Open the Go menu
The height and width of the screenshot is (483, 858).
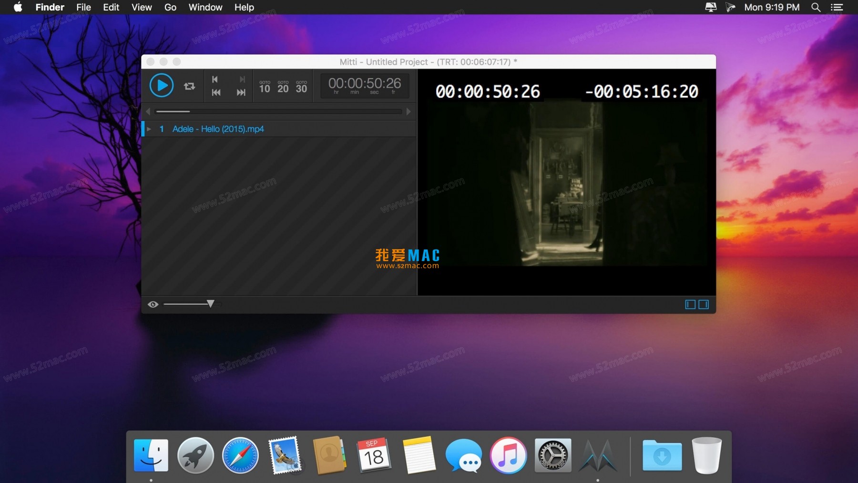pyautogui.click(x=170, y=7)
